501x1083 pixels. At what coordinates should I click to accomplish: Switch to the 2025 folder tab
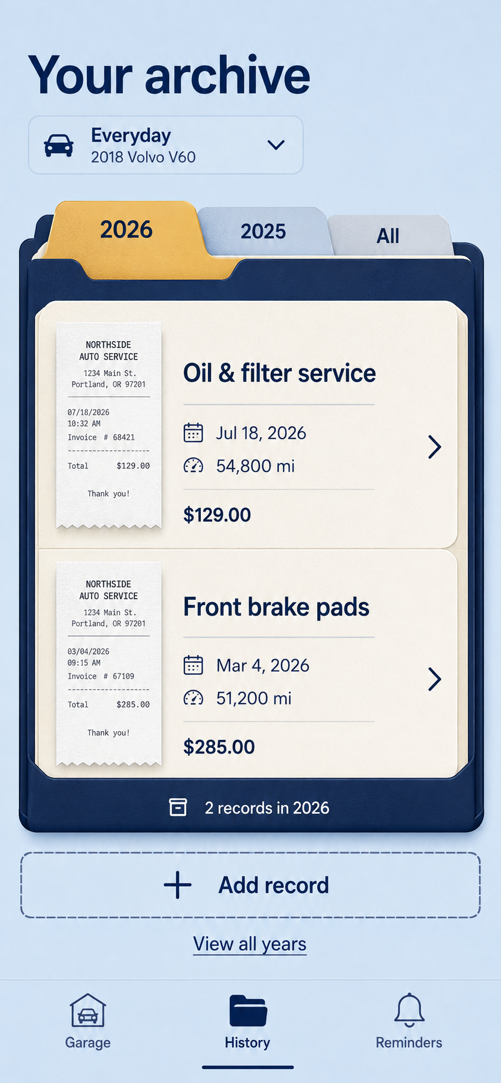(x=263, y=231)
